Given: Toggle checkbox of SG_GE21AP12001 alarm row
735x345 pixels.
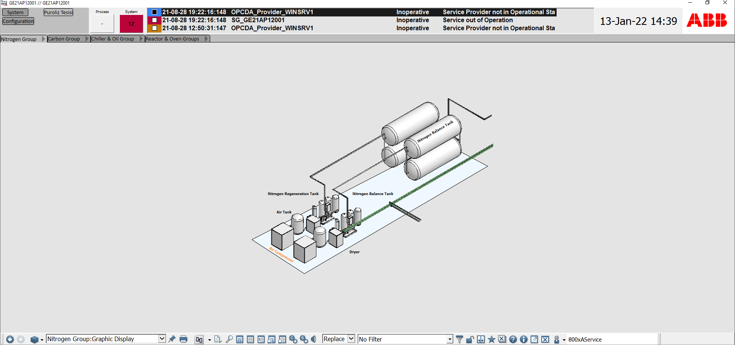Looking at the screenshot, I should (x=155, y=20).
